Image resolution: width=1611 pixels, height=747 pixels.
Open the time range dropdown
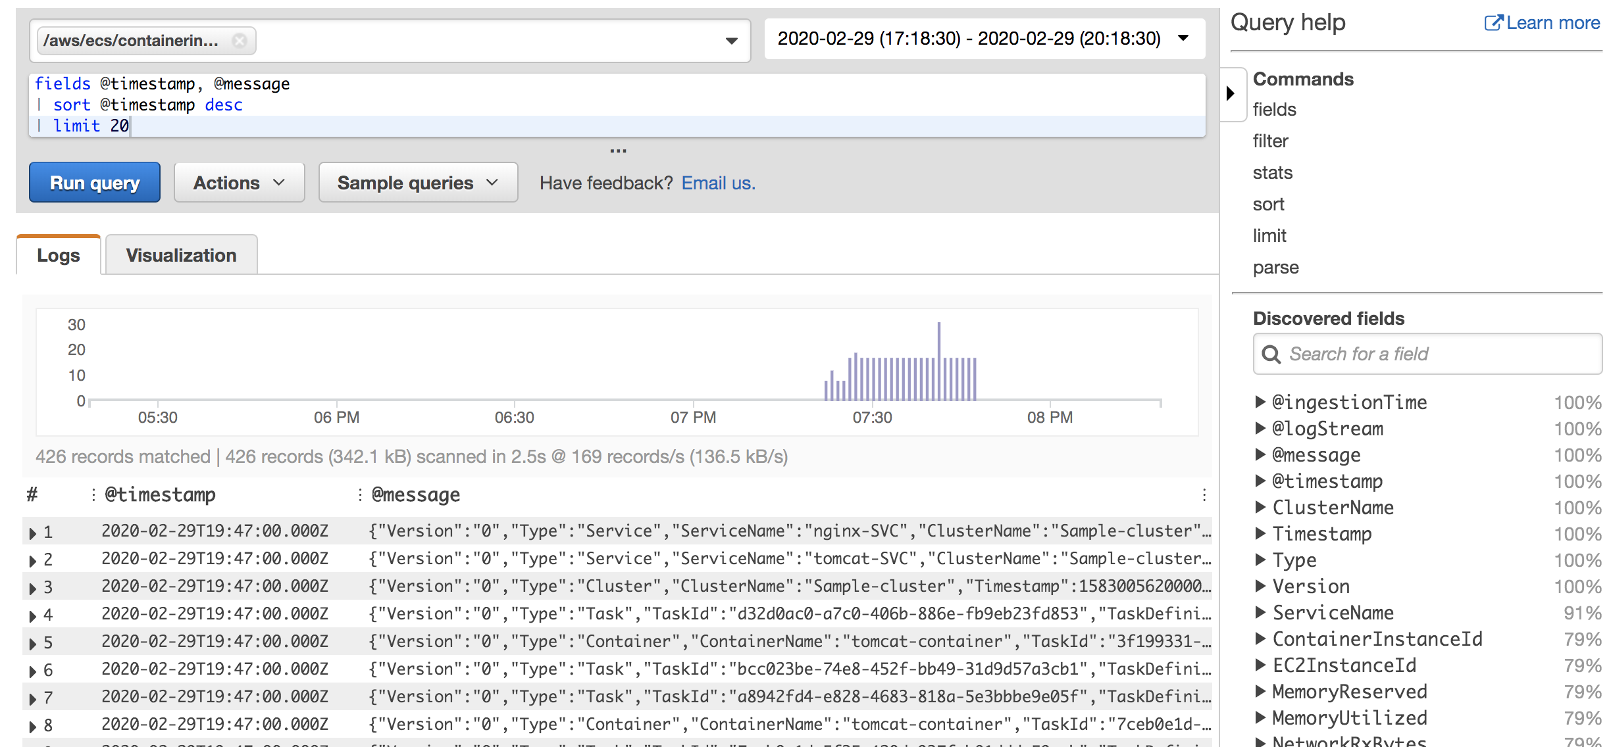pyautogui.click(x=1183, y=38)
